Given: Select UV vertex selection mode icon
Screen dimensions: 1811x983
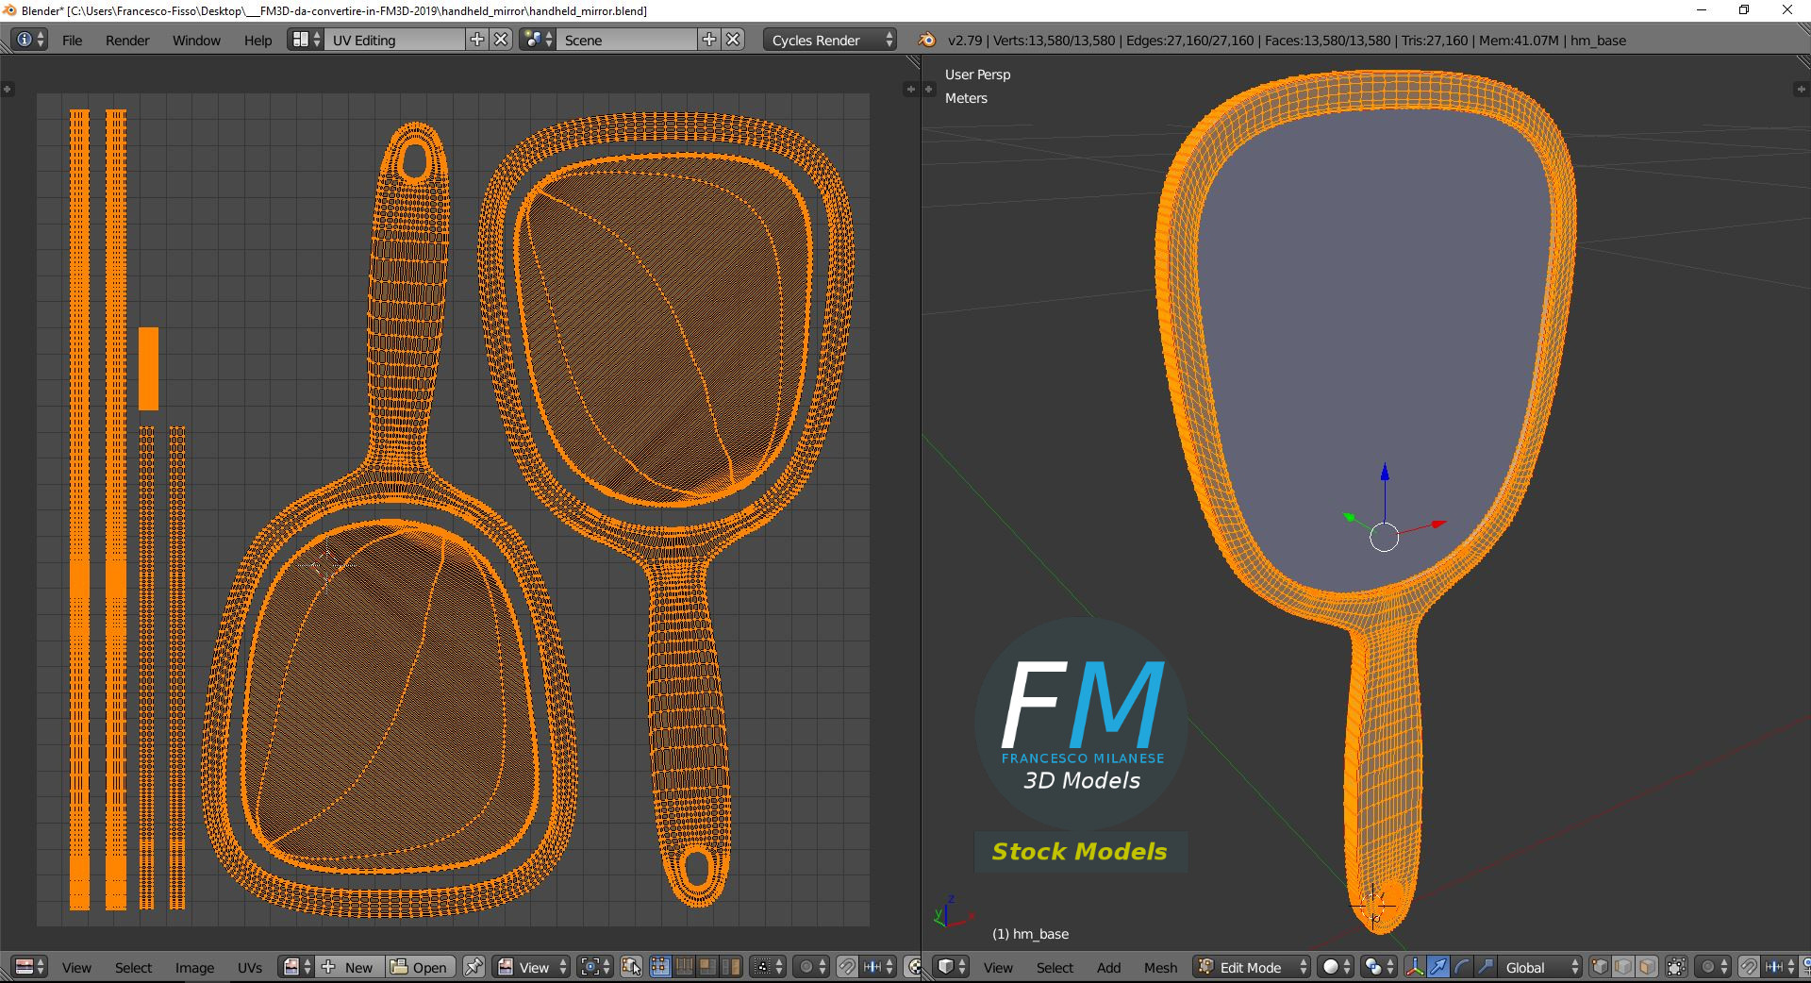Looking at the screenshot, I should [x=660, y=967].
